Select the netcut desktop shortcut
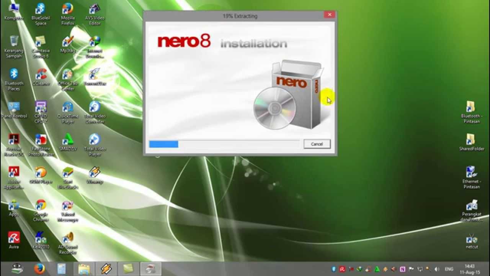This screenshot has height=276, width=490. [x=472, y=241]
